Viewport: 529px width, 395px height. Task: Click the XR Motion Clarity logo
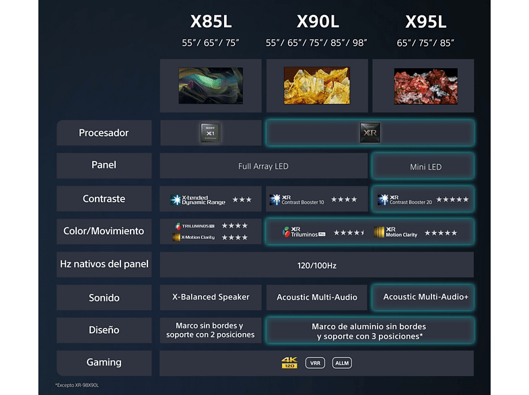coord(395,232)
